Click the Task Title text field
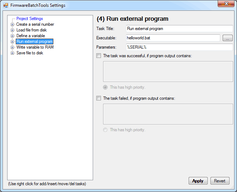Viewport: 237px width, 192px height. tap(179, 29)
